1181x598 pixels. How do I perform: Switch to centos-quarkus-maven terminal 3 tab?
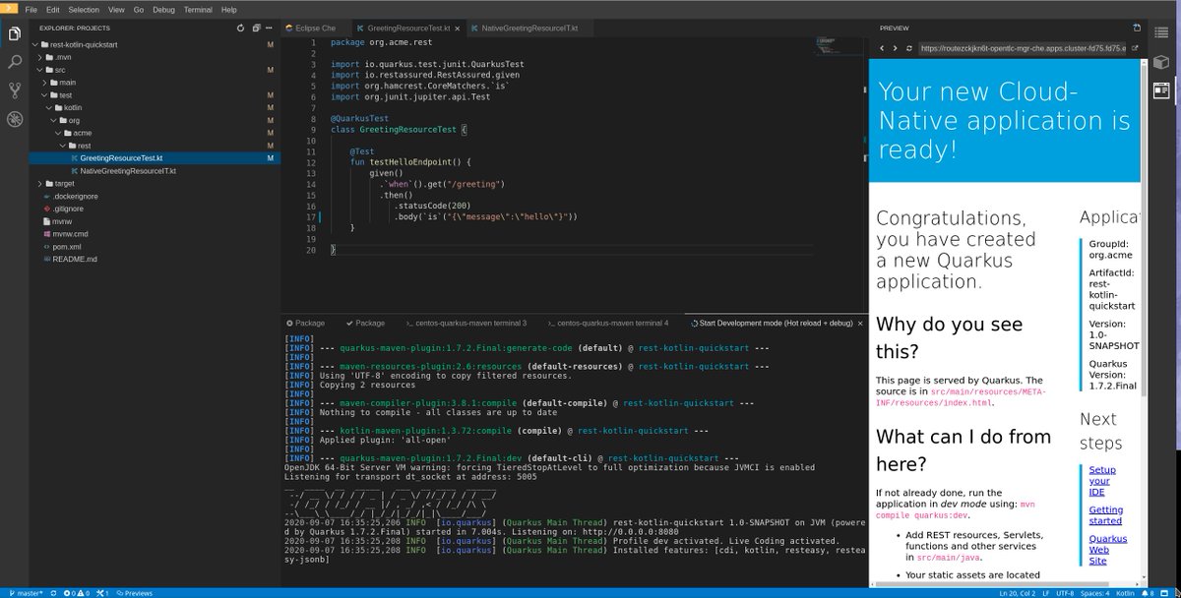pyautogui.click(x=466, y=323)
